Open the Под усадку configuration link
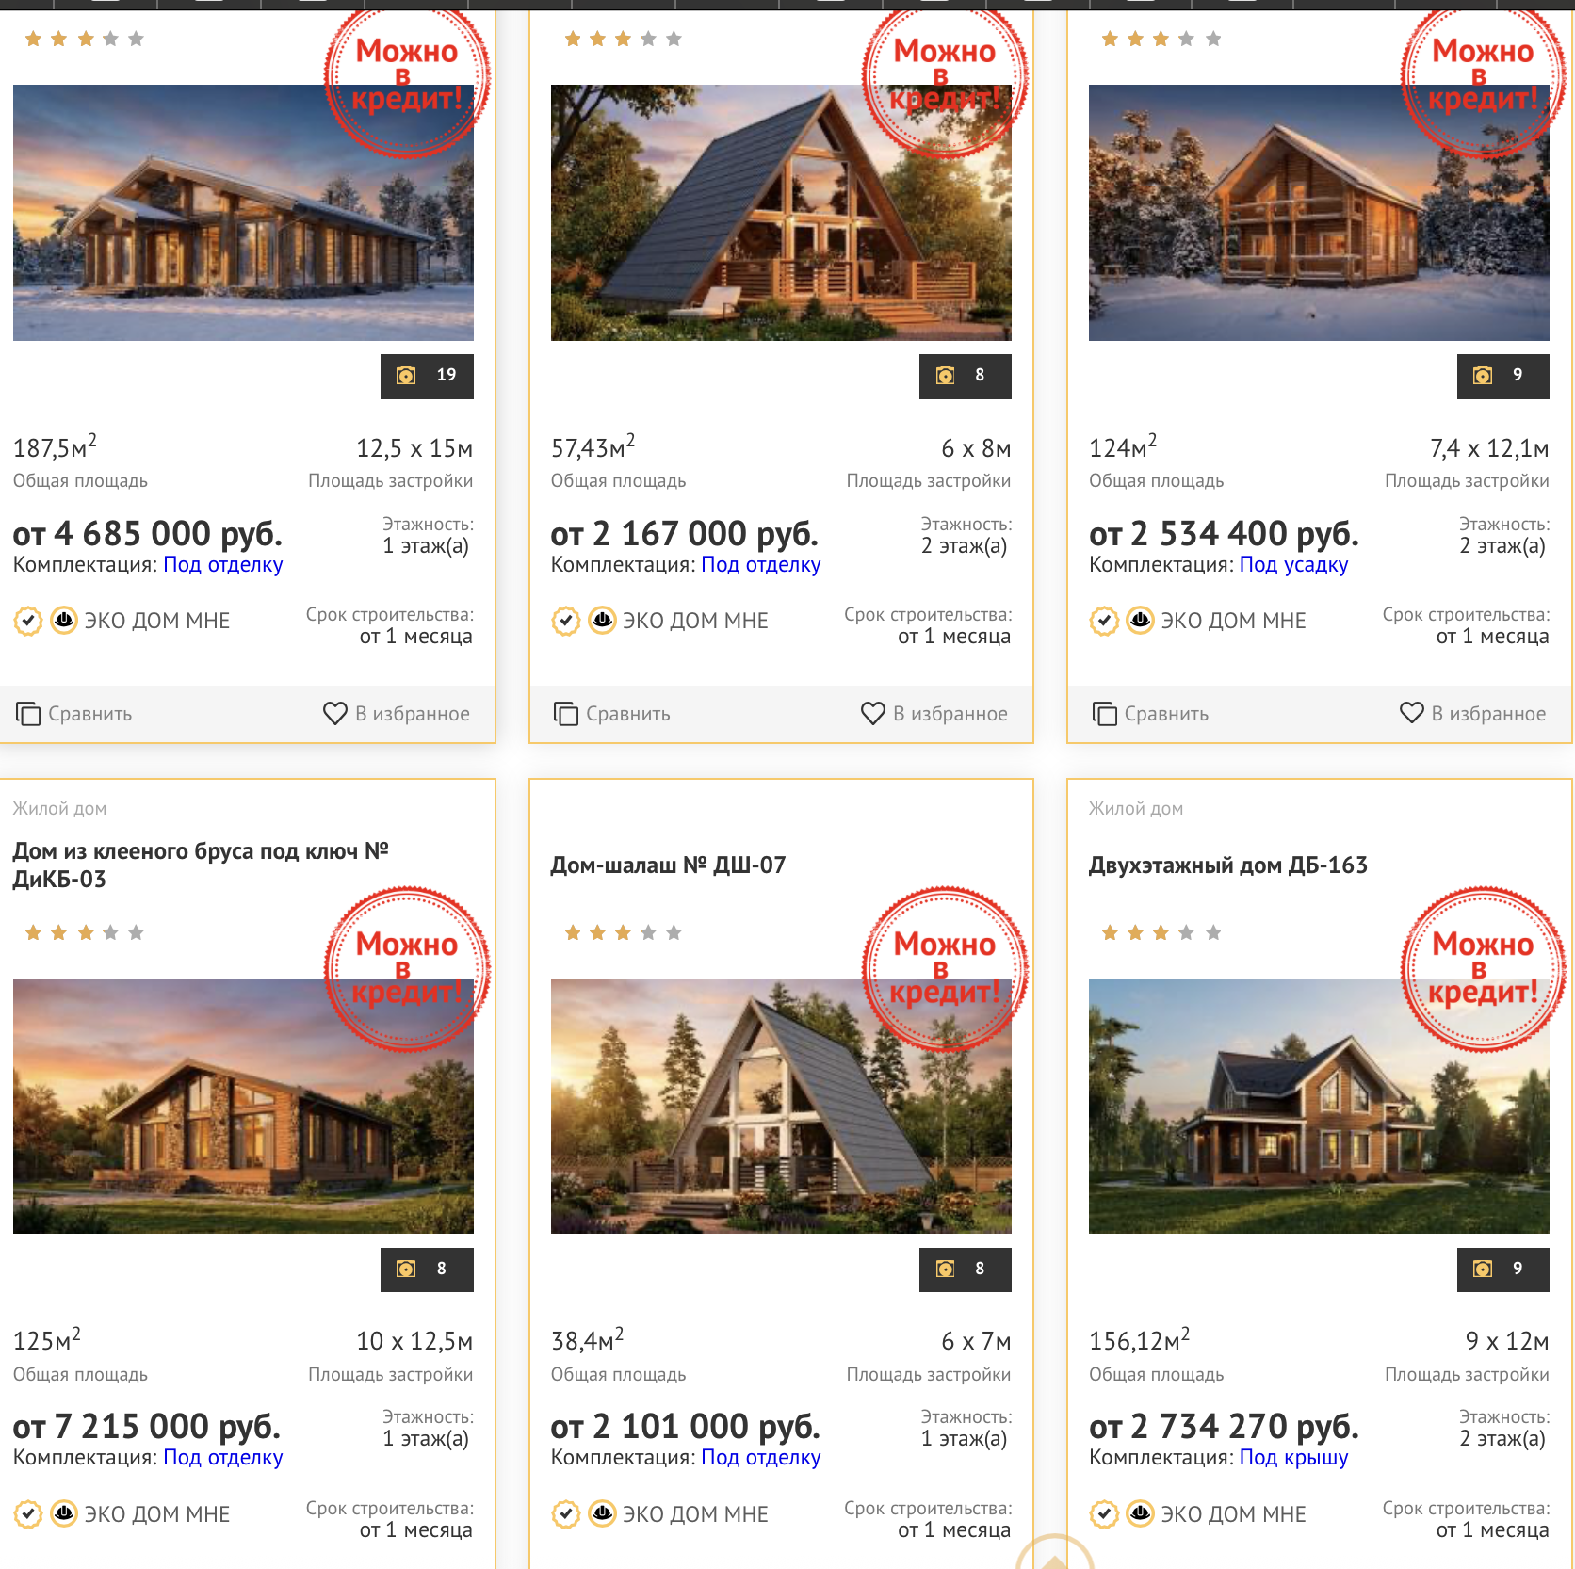 (x=1293, y=565)
